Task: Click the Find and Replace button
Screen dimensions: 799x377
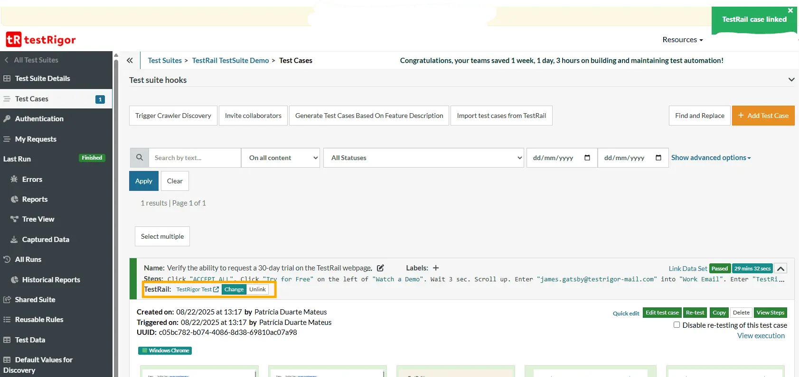Action: [x=700, y=116]
